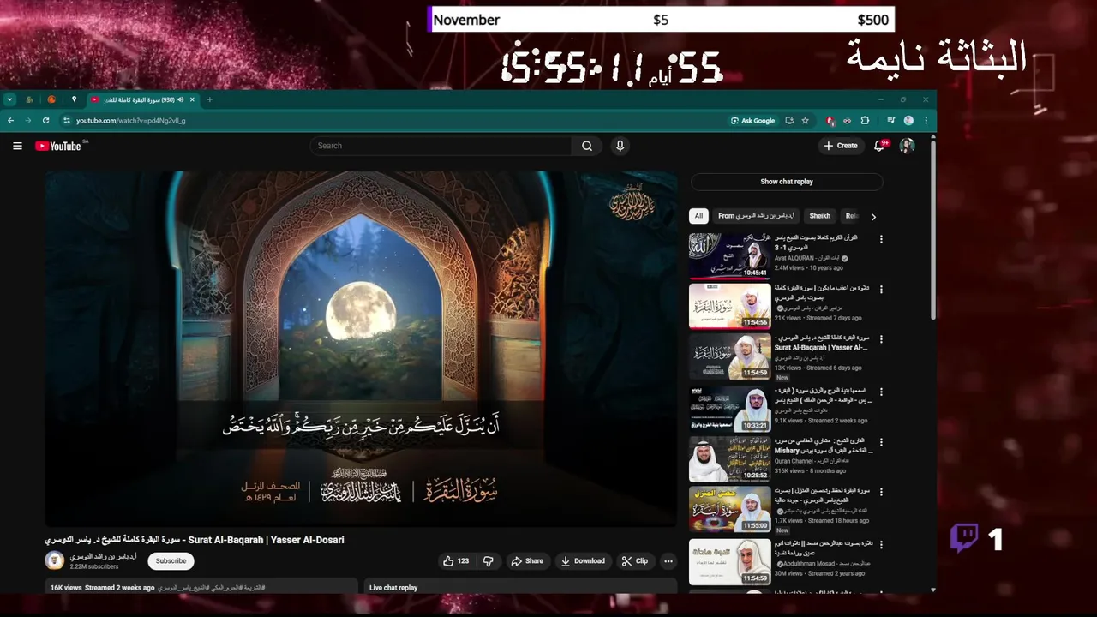Open channel avatar below video title

[x=54, y=561]
